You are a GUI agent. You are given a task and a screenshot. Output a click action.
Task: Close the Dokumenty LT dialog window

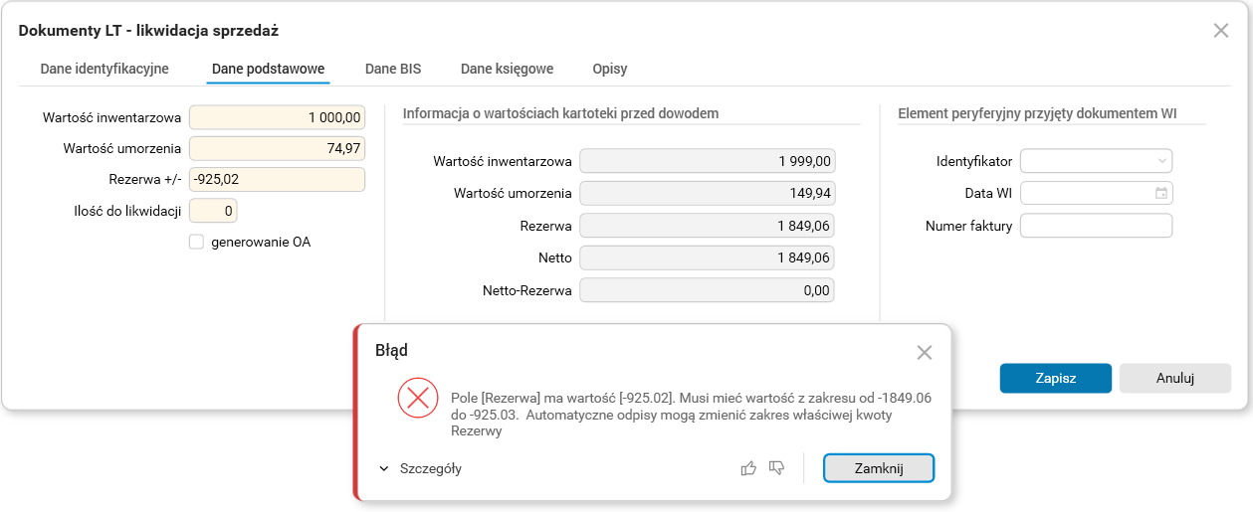[x=1221, y=31]
